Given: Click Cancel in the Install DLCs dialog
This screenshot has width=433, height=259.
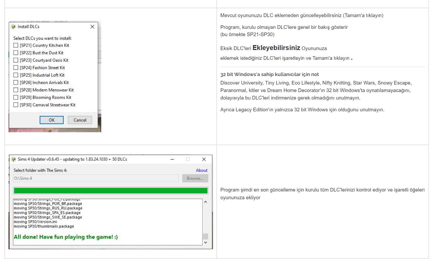Looking at the screenshot, I should click(80, 120).
